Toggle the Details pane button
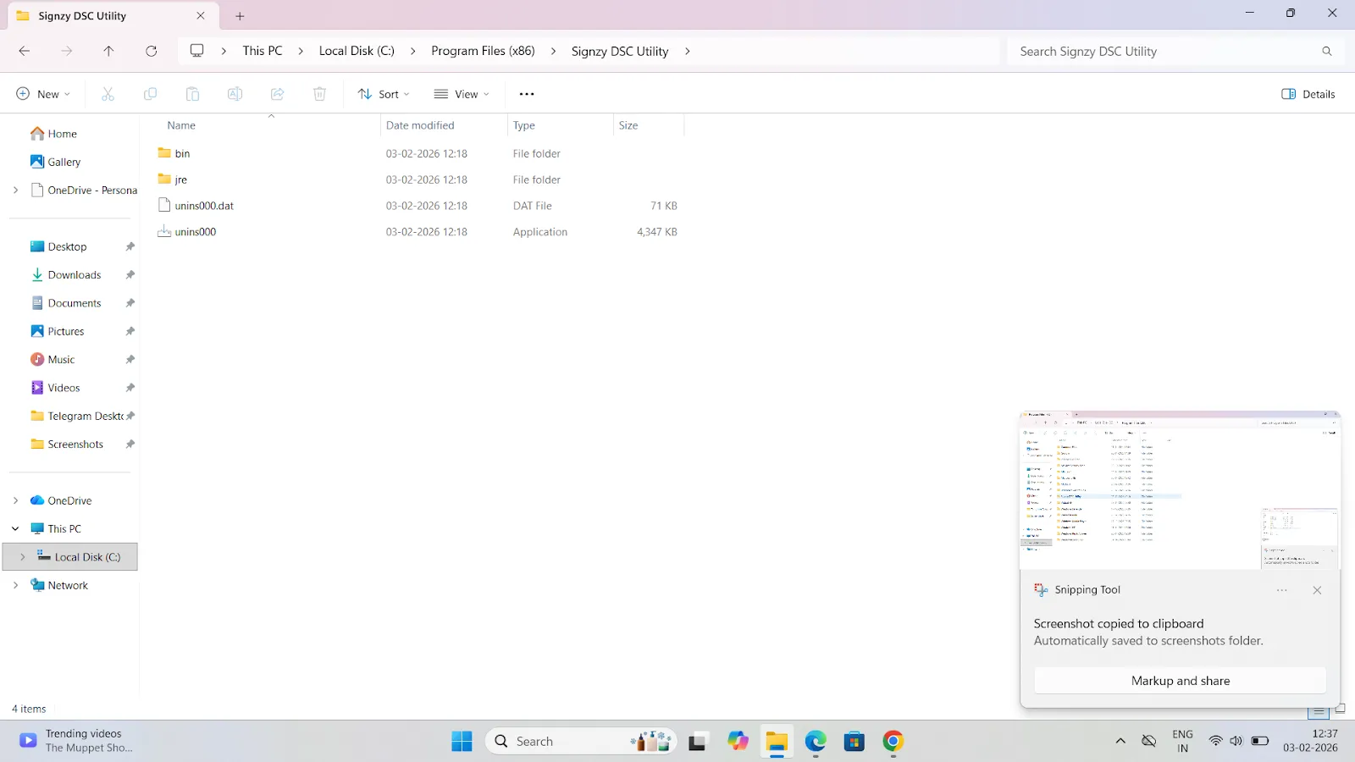The width and height of the screenshot is (1355, 762). tap(1308, 94)
